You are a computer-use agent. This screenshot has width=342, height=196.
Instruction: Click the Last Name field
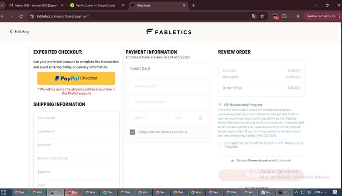pos(76,132)
